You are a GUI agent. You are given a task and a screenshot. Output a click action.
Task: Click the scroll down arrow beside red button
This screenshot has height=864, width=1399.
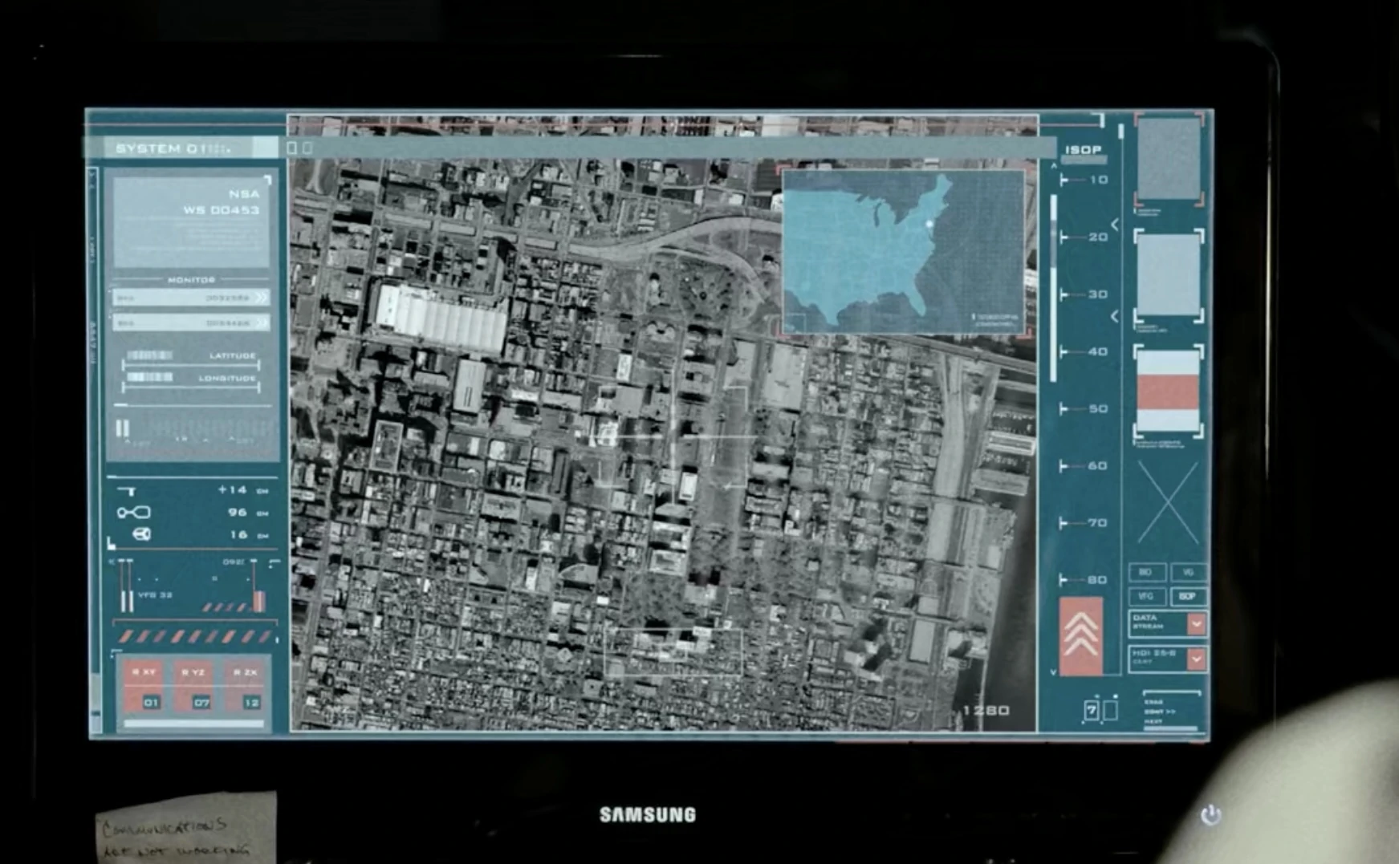coord(1054,672)
